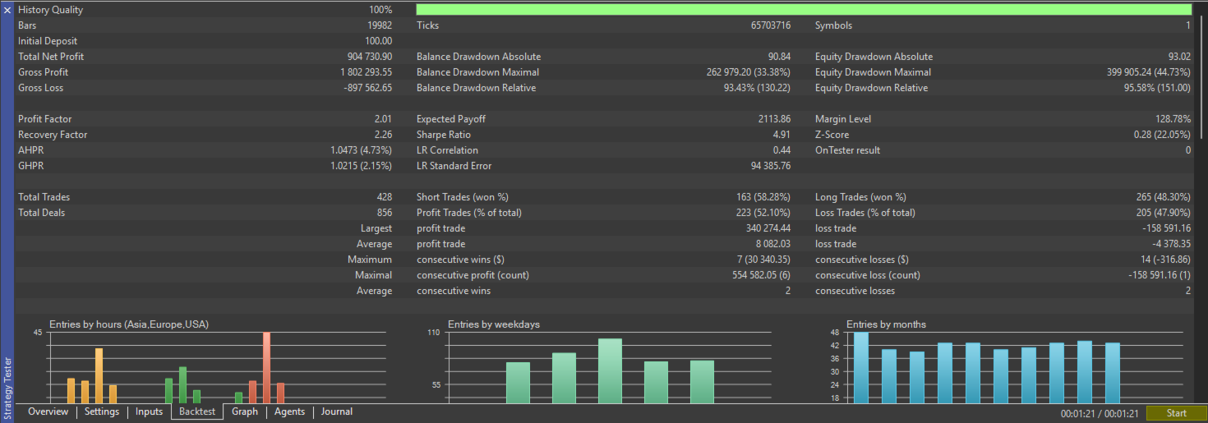Click the vertical Strategy Tester title label
Viewport: 1208px width, 423px height.
pyautogui.click(x=7, y=386)
